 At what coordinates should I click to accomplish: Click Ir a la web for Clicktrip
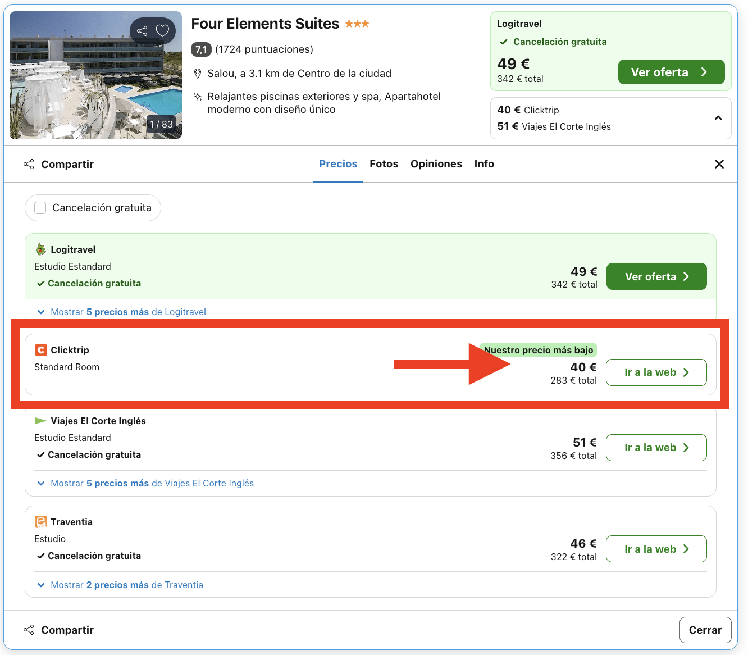click(656, 372)
